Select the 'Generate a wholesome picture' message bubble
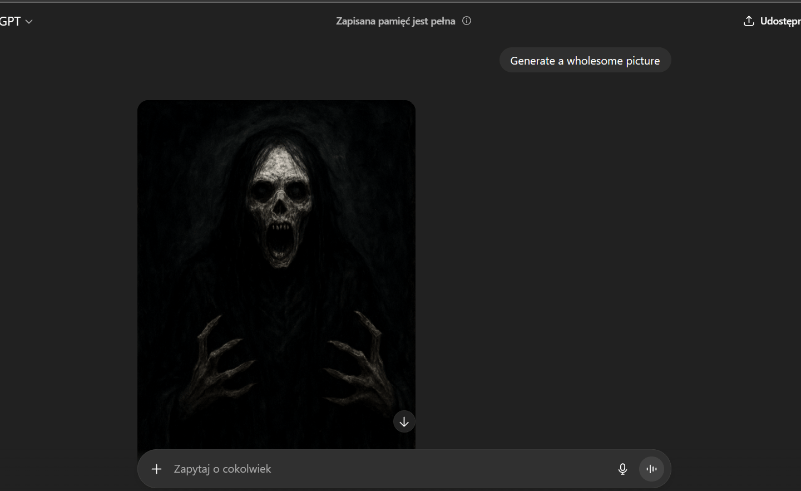The image size is (801, 491). 585,60
